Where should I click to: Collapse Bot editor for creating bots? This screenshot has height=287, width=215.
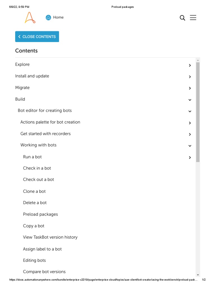[190, 111]
